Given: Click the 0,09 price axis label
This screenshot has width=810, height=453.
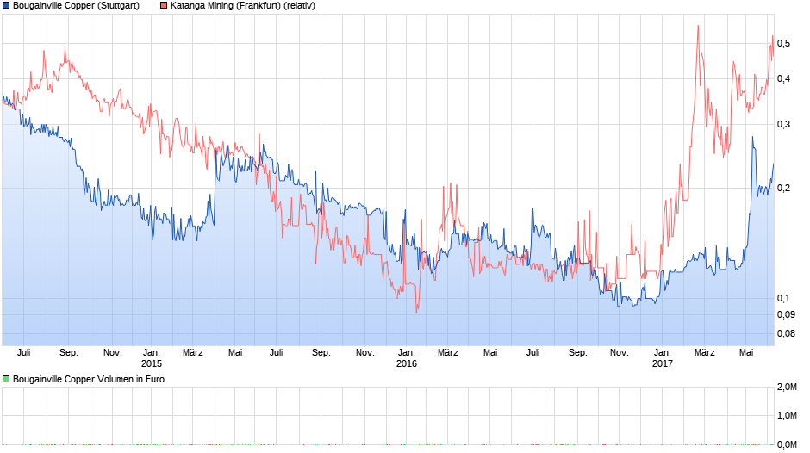Looking at the screenshot, I should tap(786, 314).
